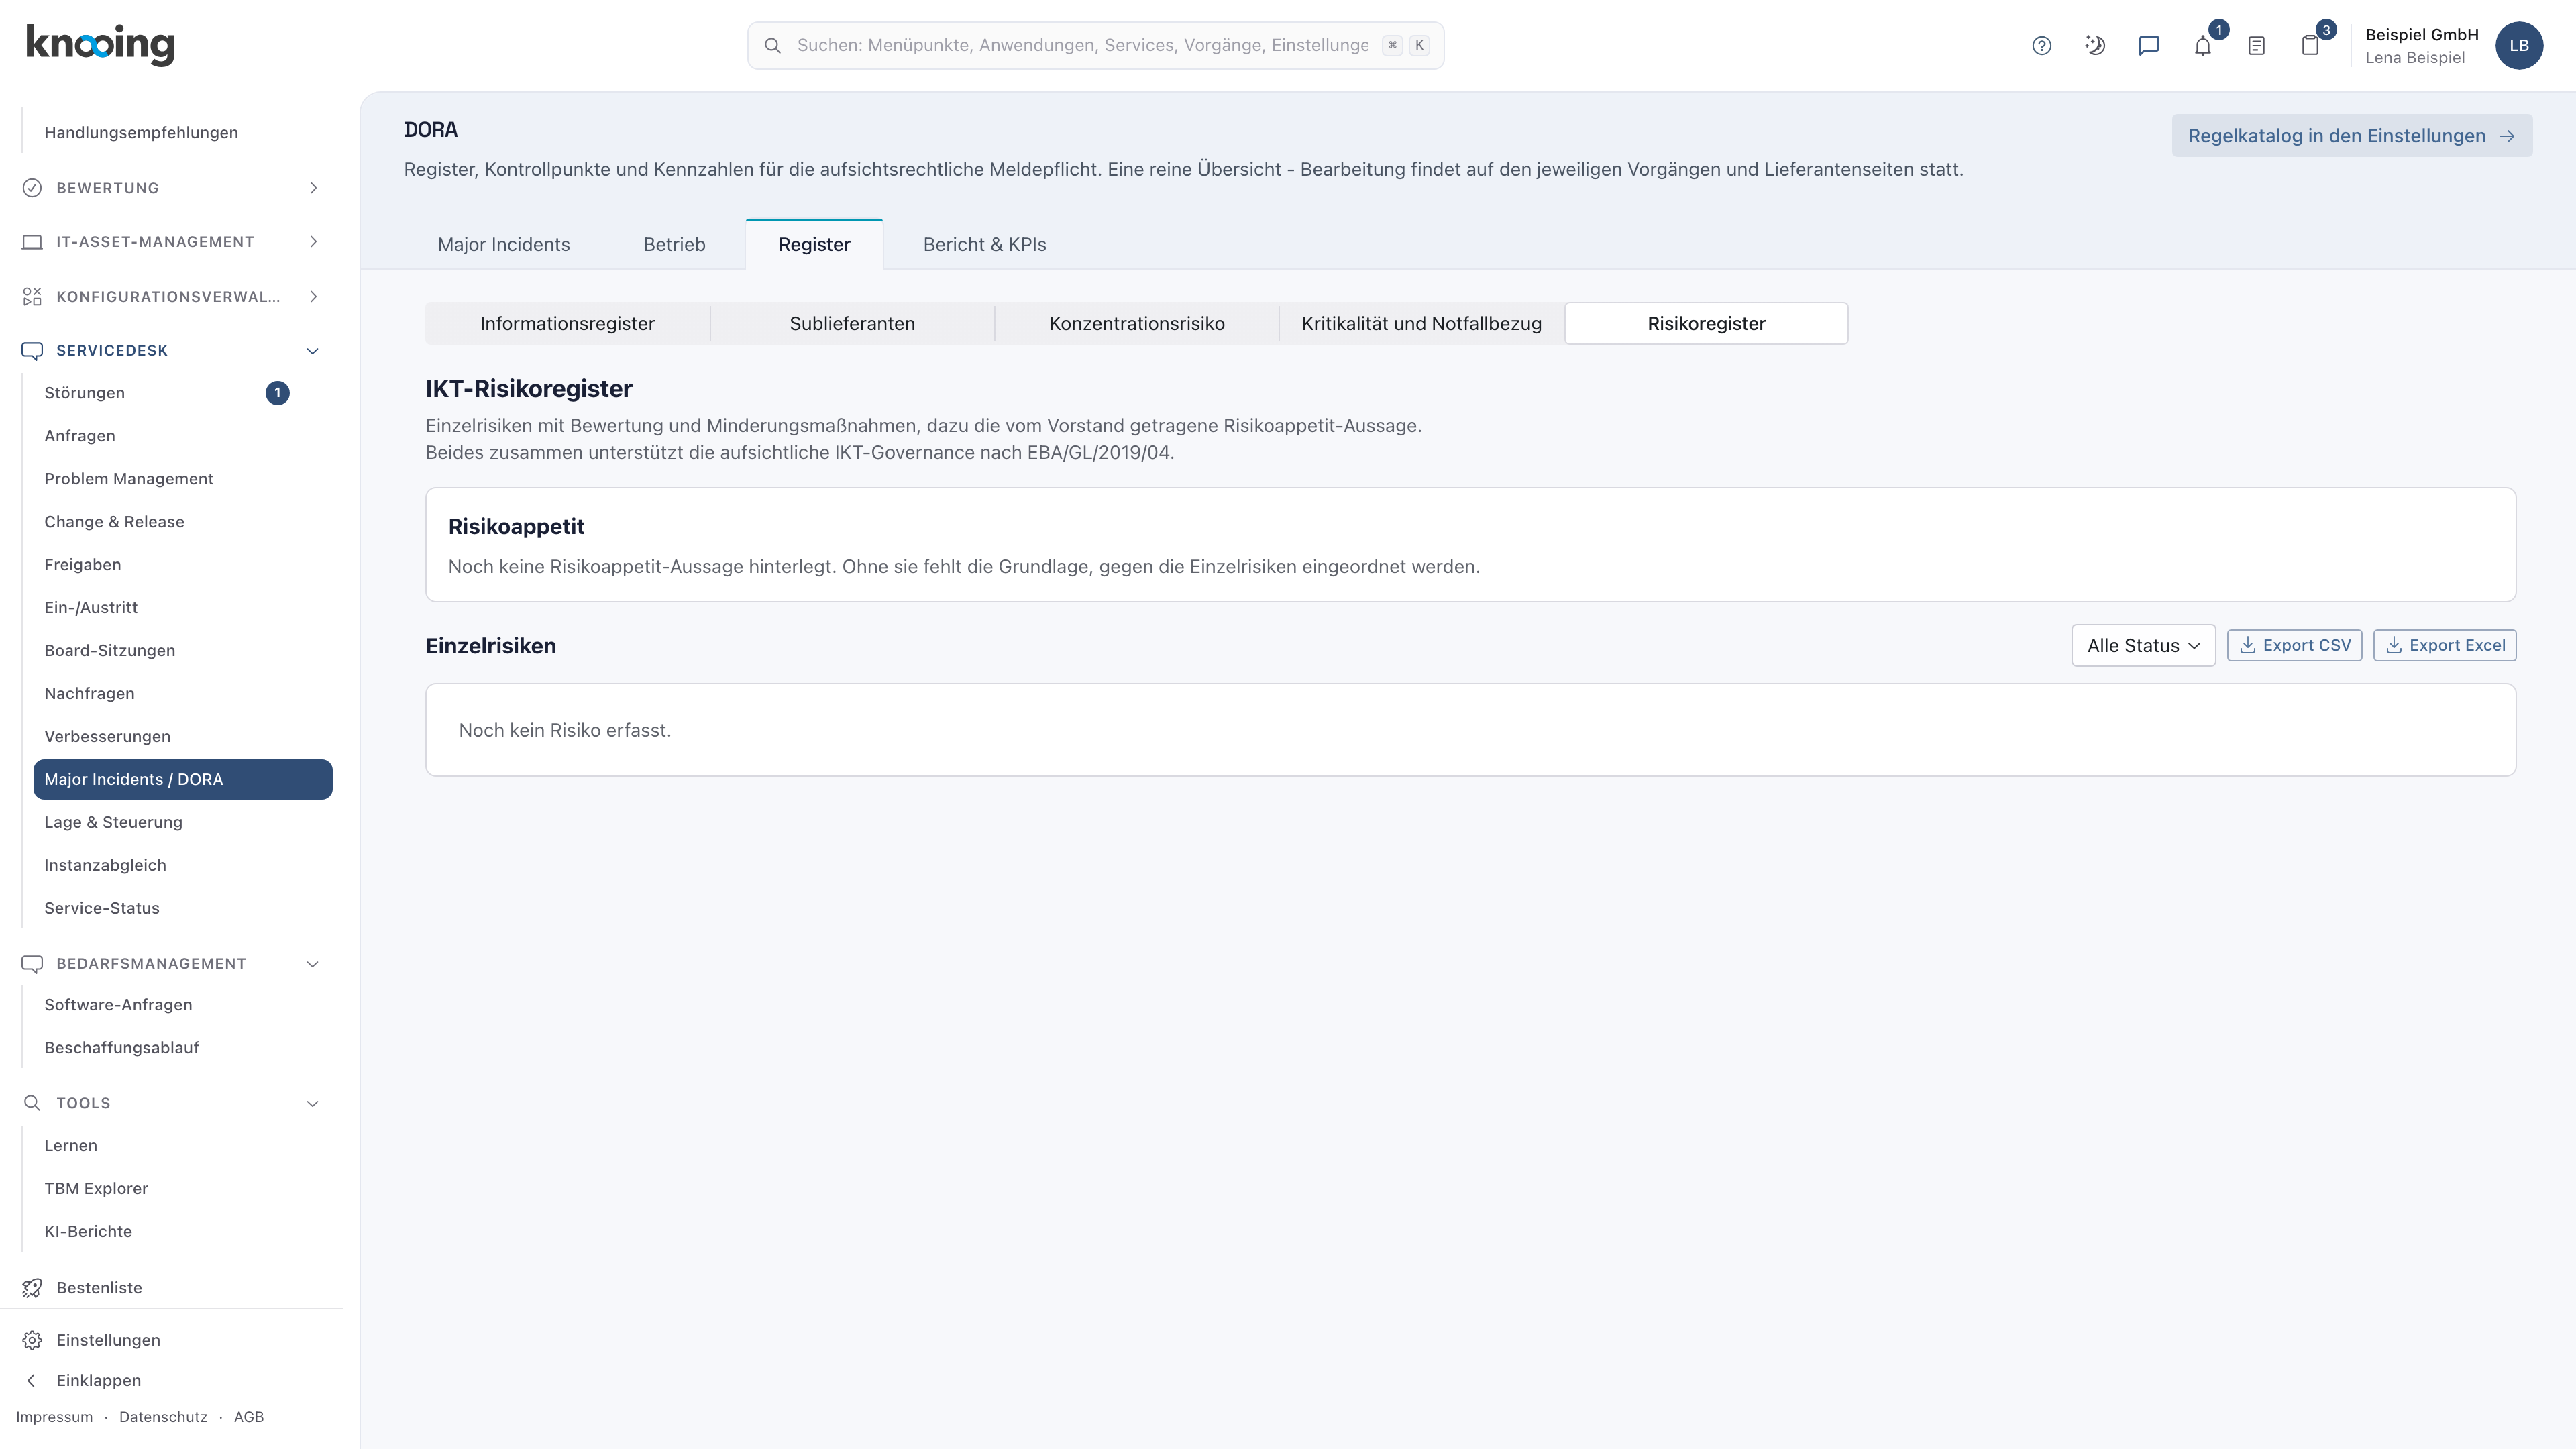
Task: Click the knooing logo
Action: pos(100,45)
